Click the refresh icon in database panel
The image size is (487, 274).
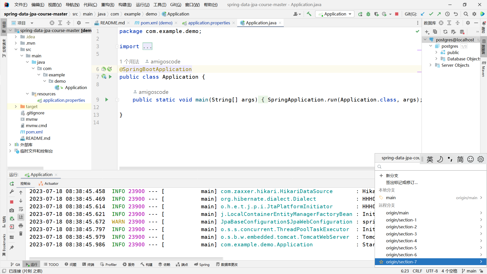[445, 32]
